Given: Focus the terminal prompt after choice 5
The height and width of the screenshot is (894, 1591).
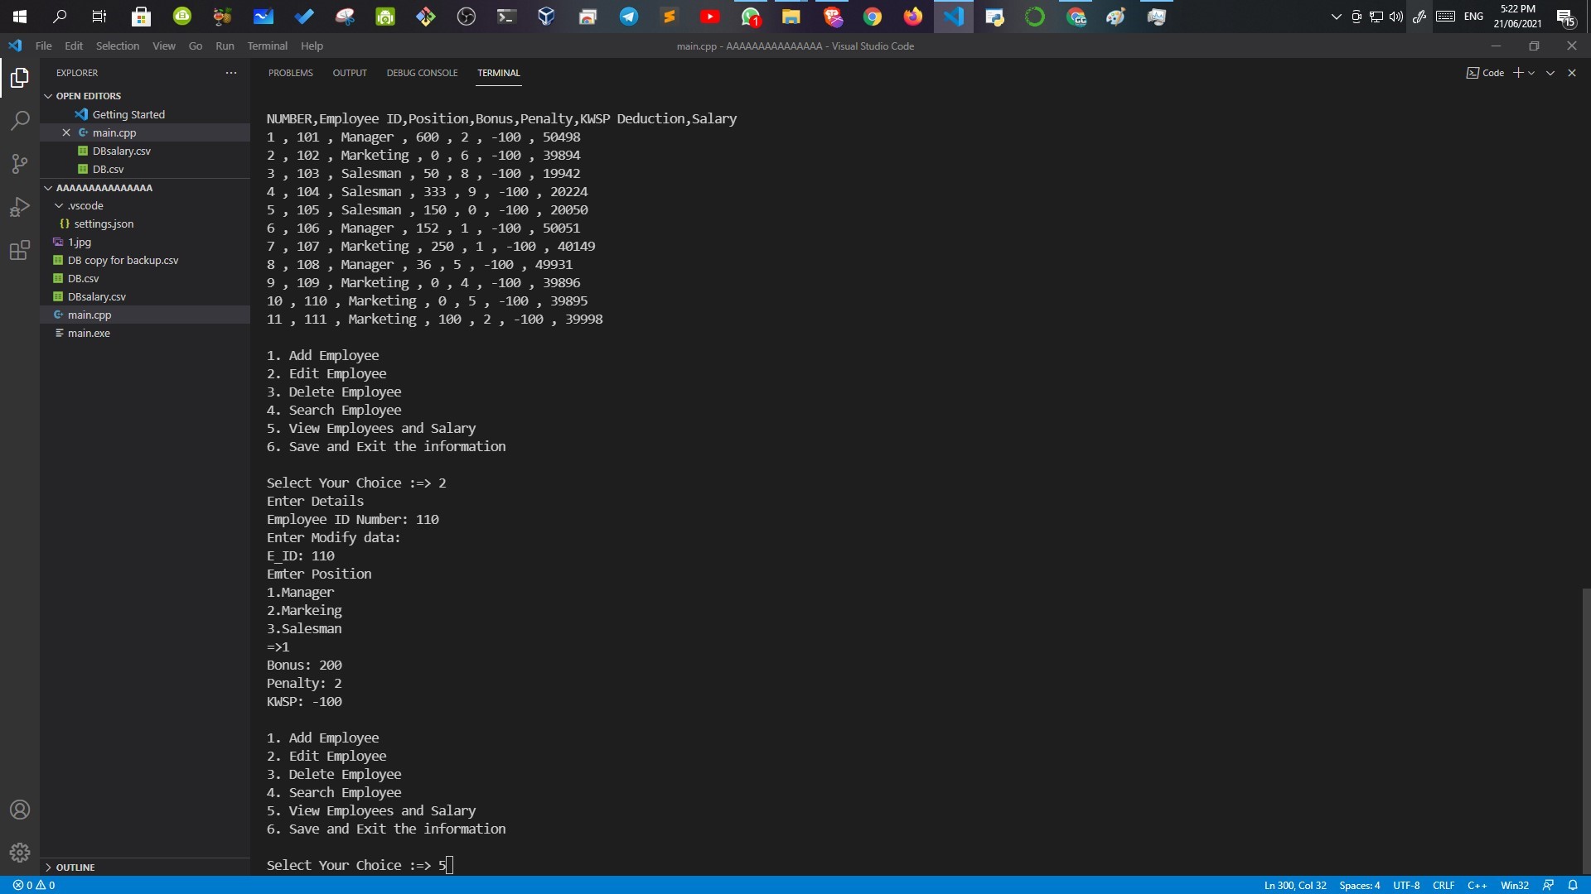Looking at the screenshot, I should pos(449,865).
